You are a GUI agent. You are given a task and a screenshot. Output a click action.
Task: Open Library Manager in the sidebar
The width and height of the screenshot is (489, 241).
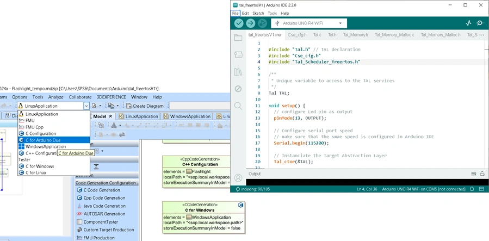(238, 72)
